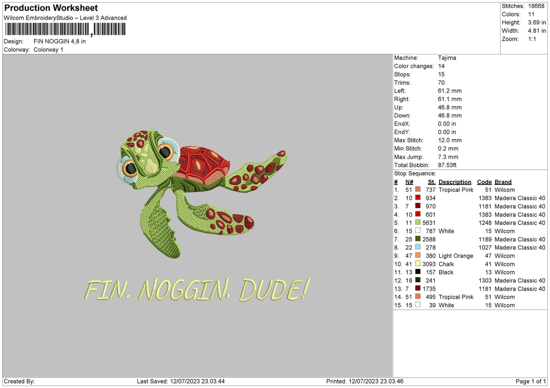Click the light blue swatch at stop 8
Viewport: 550px width, 388px height.
click(x=418, y=248)
